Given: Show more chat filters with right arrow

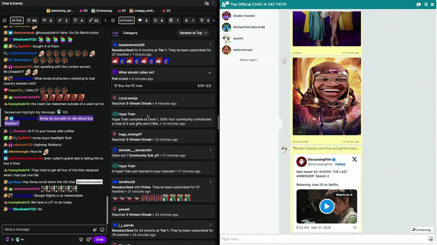Looking at the screenshot, I should point(105,20).
